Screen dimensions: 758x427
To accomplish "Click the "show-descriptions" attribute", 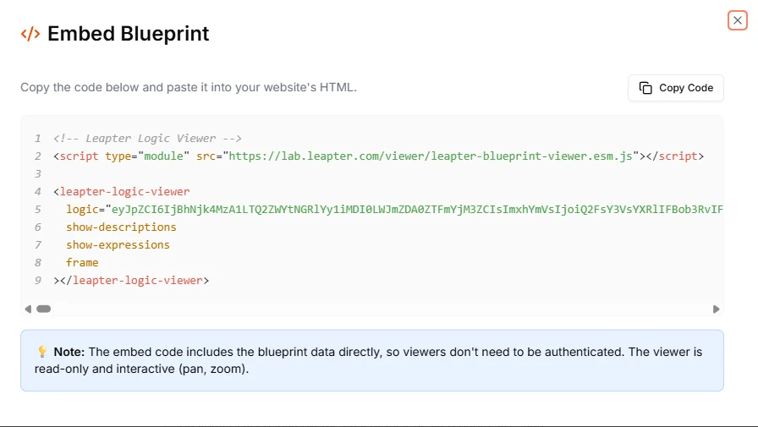I will pyautogui.click(x=121, y=227).
